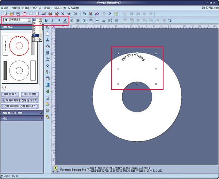Open the 이미지(M) menu
The height and width of the screenshot is (179, 219).
point(61,7)
